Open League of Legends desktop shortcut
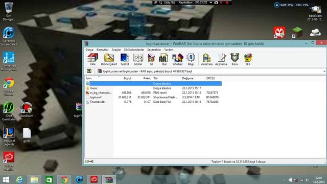Screen dimensions: 327x184 (9, 136)
